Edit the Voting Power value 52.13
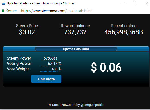 pyautogui.click(x=49, y=64)
